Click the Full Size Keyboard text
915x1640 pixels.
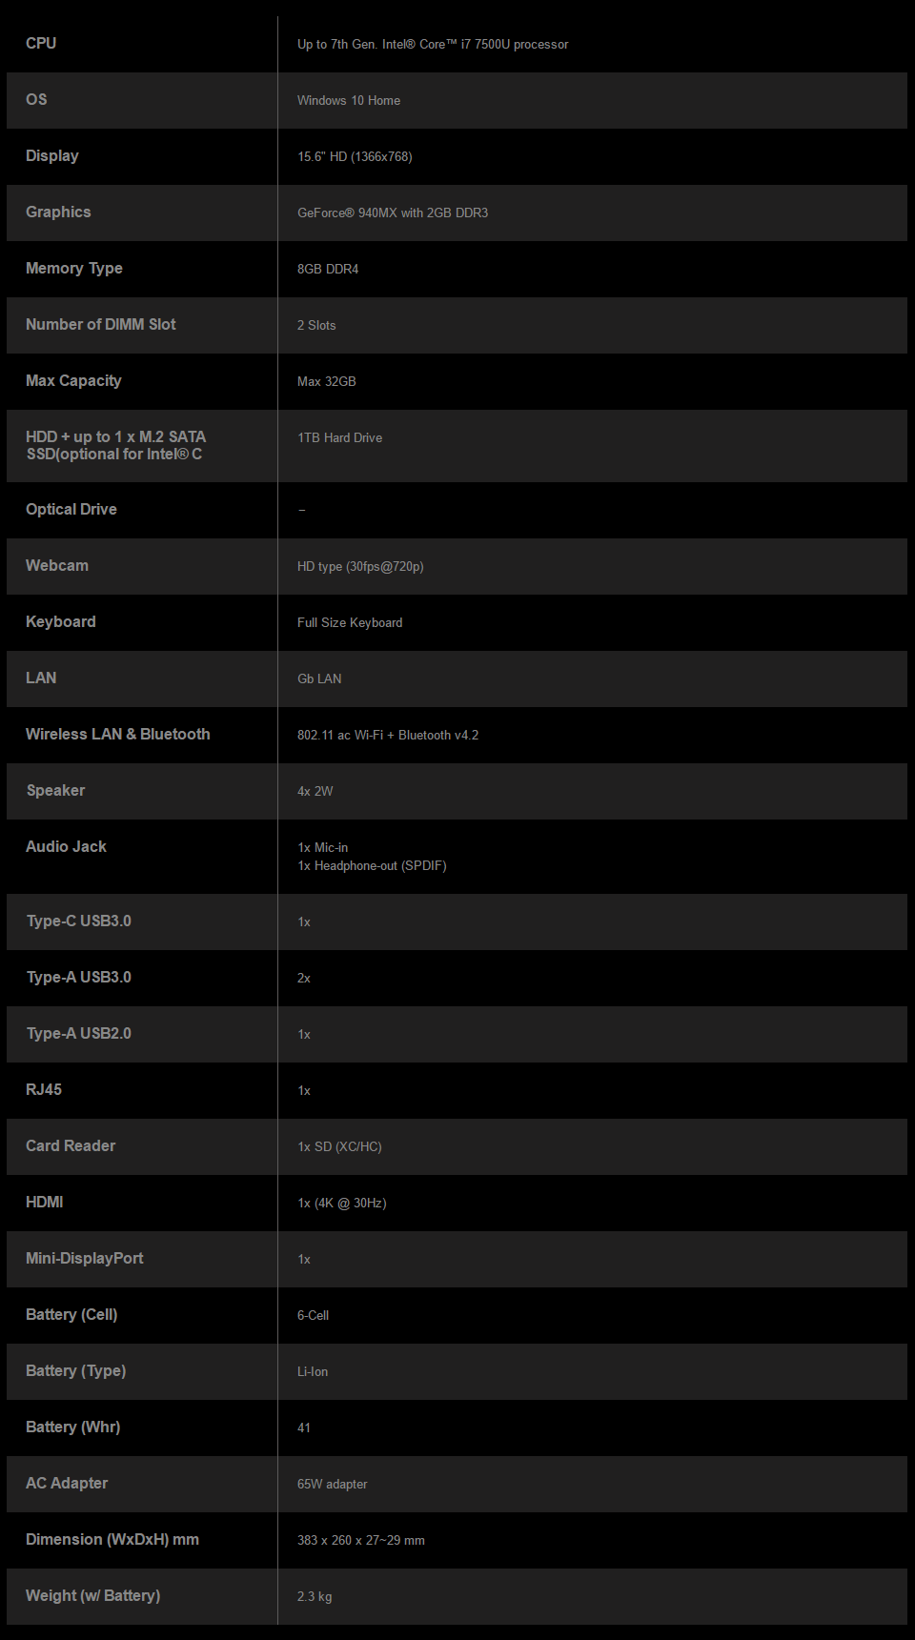(350, 623)
